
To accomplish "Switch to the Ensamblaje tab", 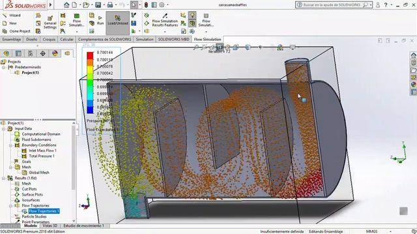I will [12, 39].
